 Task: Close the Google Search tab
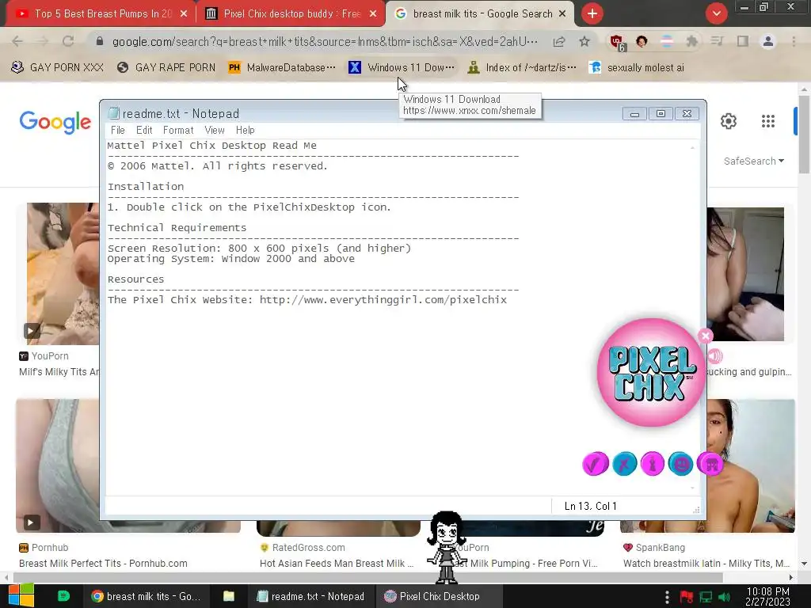[x=562, y=14]
